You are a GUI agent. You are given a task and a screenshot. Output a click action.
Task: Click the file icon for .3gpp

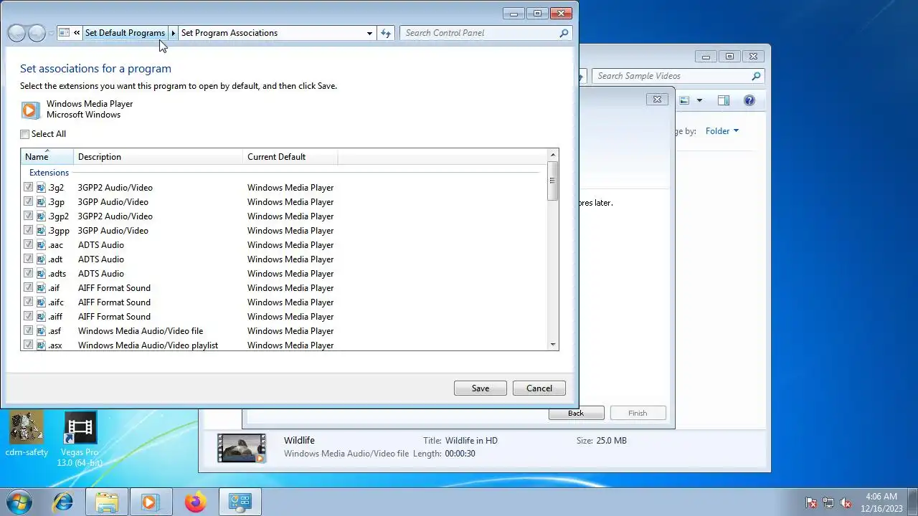coord(42,230)
